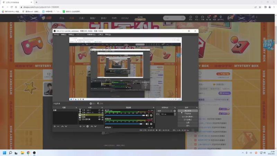Viewport: 277px width, 156px height.
Task: Toggle visibility of 文本 (GDI+) 2 source
Action: point(99,112)
